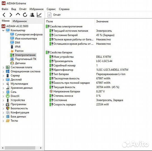Expand the Хранение данных node
This screenshot has height=151, width=152.
3,88
